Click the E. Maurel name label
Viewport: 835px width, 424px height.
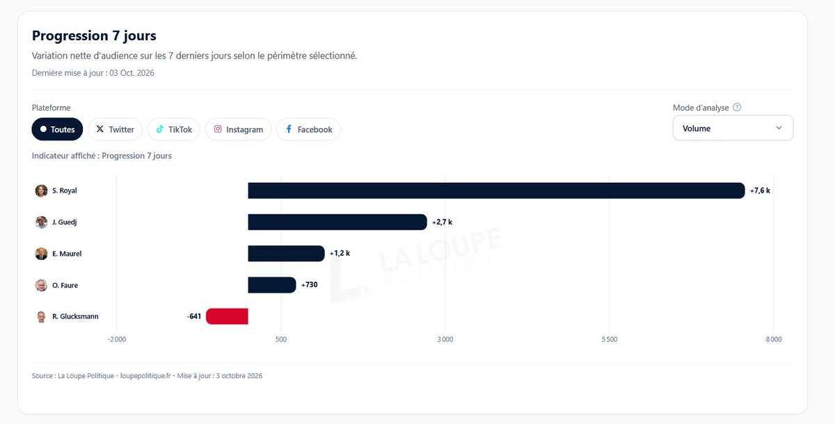[67, 254]
